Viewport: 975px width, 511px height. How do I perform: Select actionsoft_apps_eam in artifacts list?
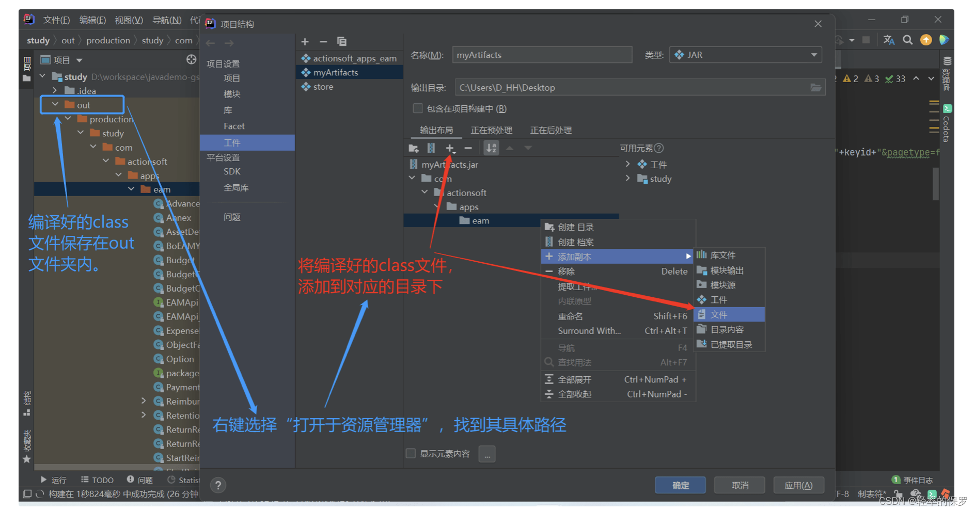(x=350, y=58)
